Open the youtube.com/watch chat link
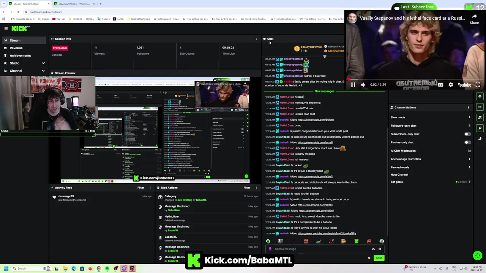This screenshot has width=486, height=273. (x=327, y=234)
